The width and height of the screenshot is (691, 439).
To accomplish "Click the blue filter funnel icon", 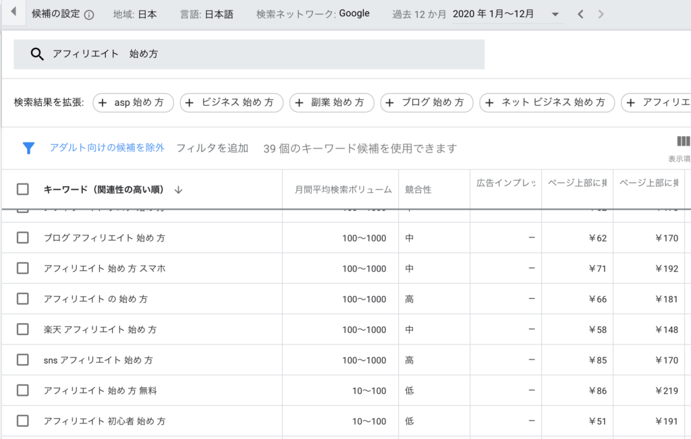I will pos(28,148).
